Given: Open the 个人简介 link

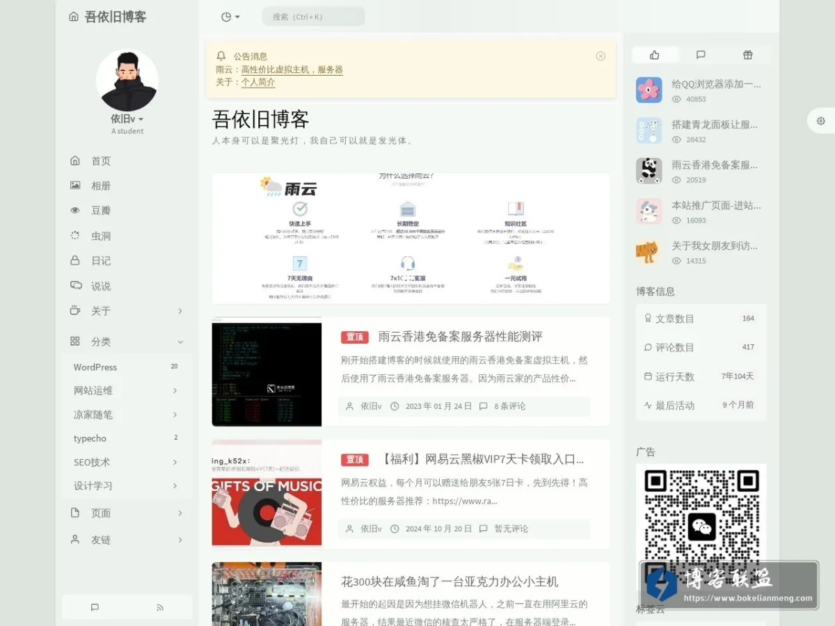Looking at the screenshot, I should click(x=258, y=82).
